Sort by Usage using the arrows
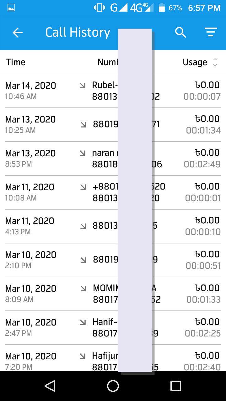This screenshot has width=226, height=401. [x=215, y=62]
